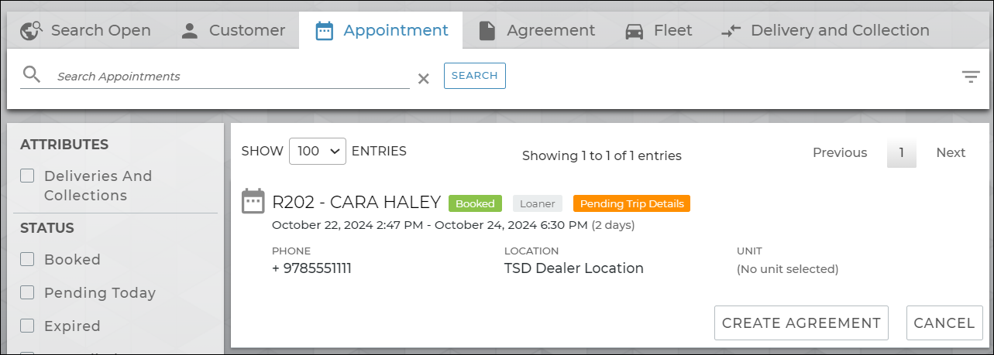Click the magnifying glass search icon
Screen dimensions: 994x355
[x=31, y=75]
